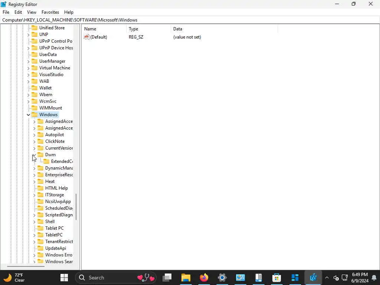Screen dimensions: 380x285
Task: Click the tree pane horizontal scrollbar thumb
Action: coord(26,266)
